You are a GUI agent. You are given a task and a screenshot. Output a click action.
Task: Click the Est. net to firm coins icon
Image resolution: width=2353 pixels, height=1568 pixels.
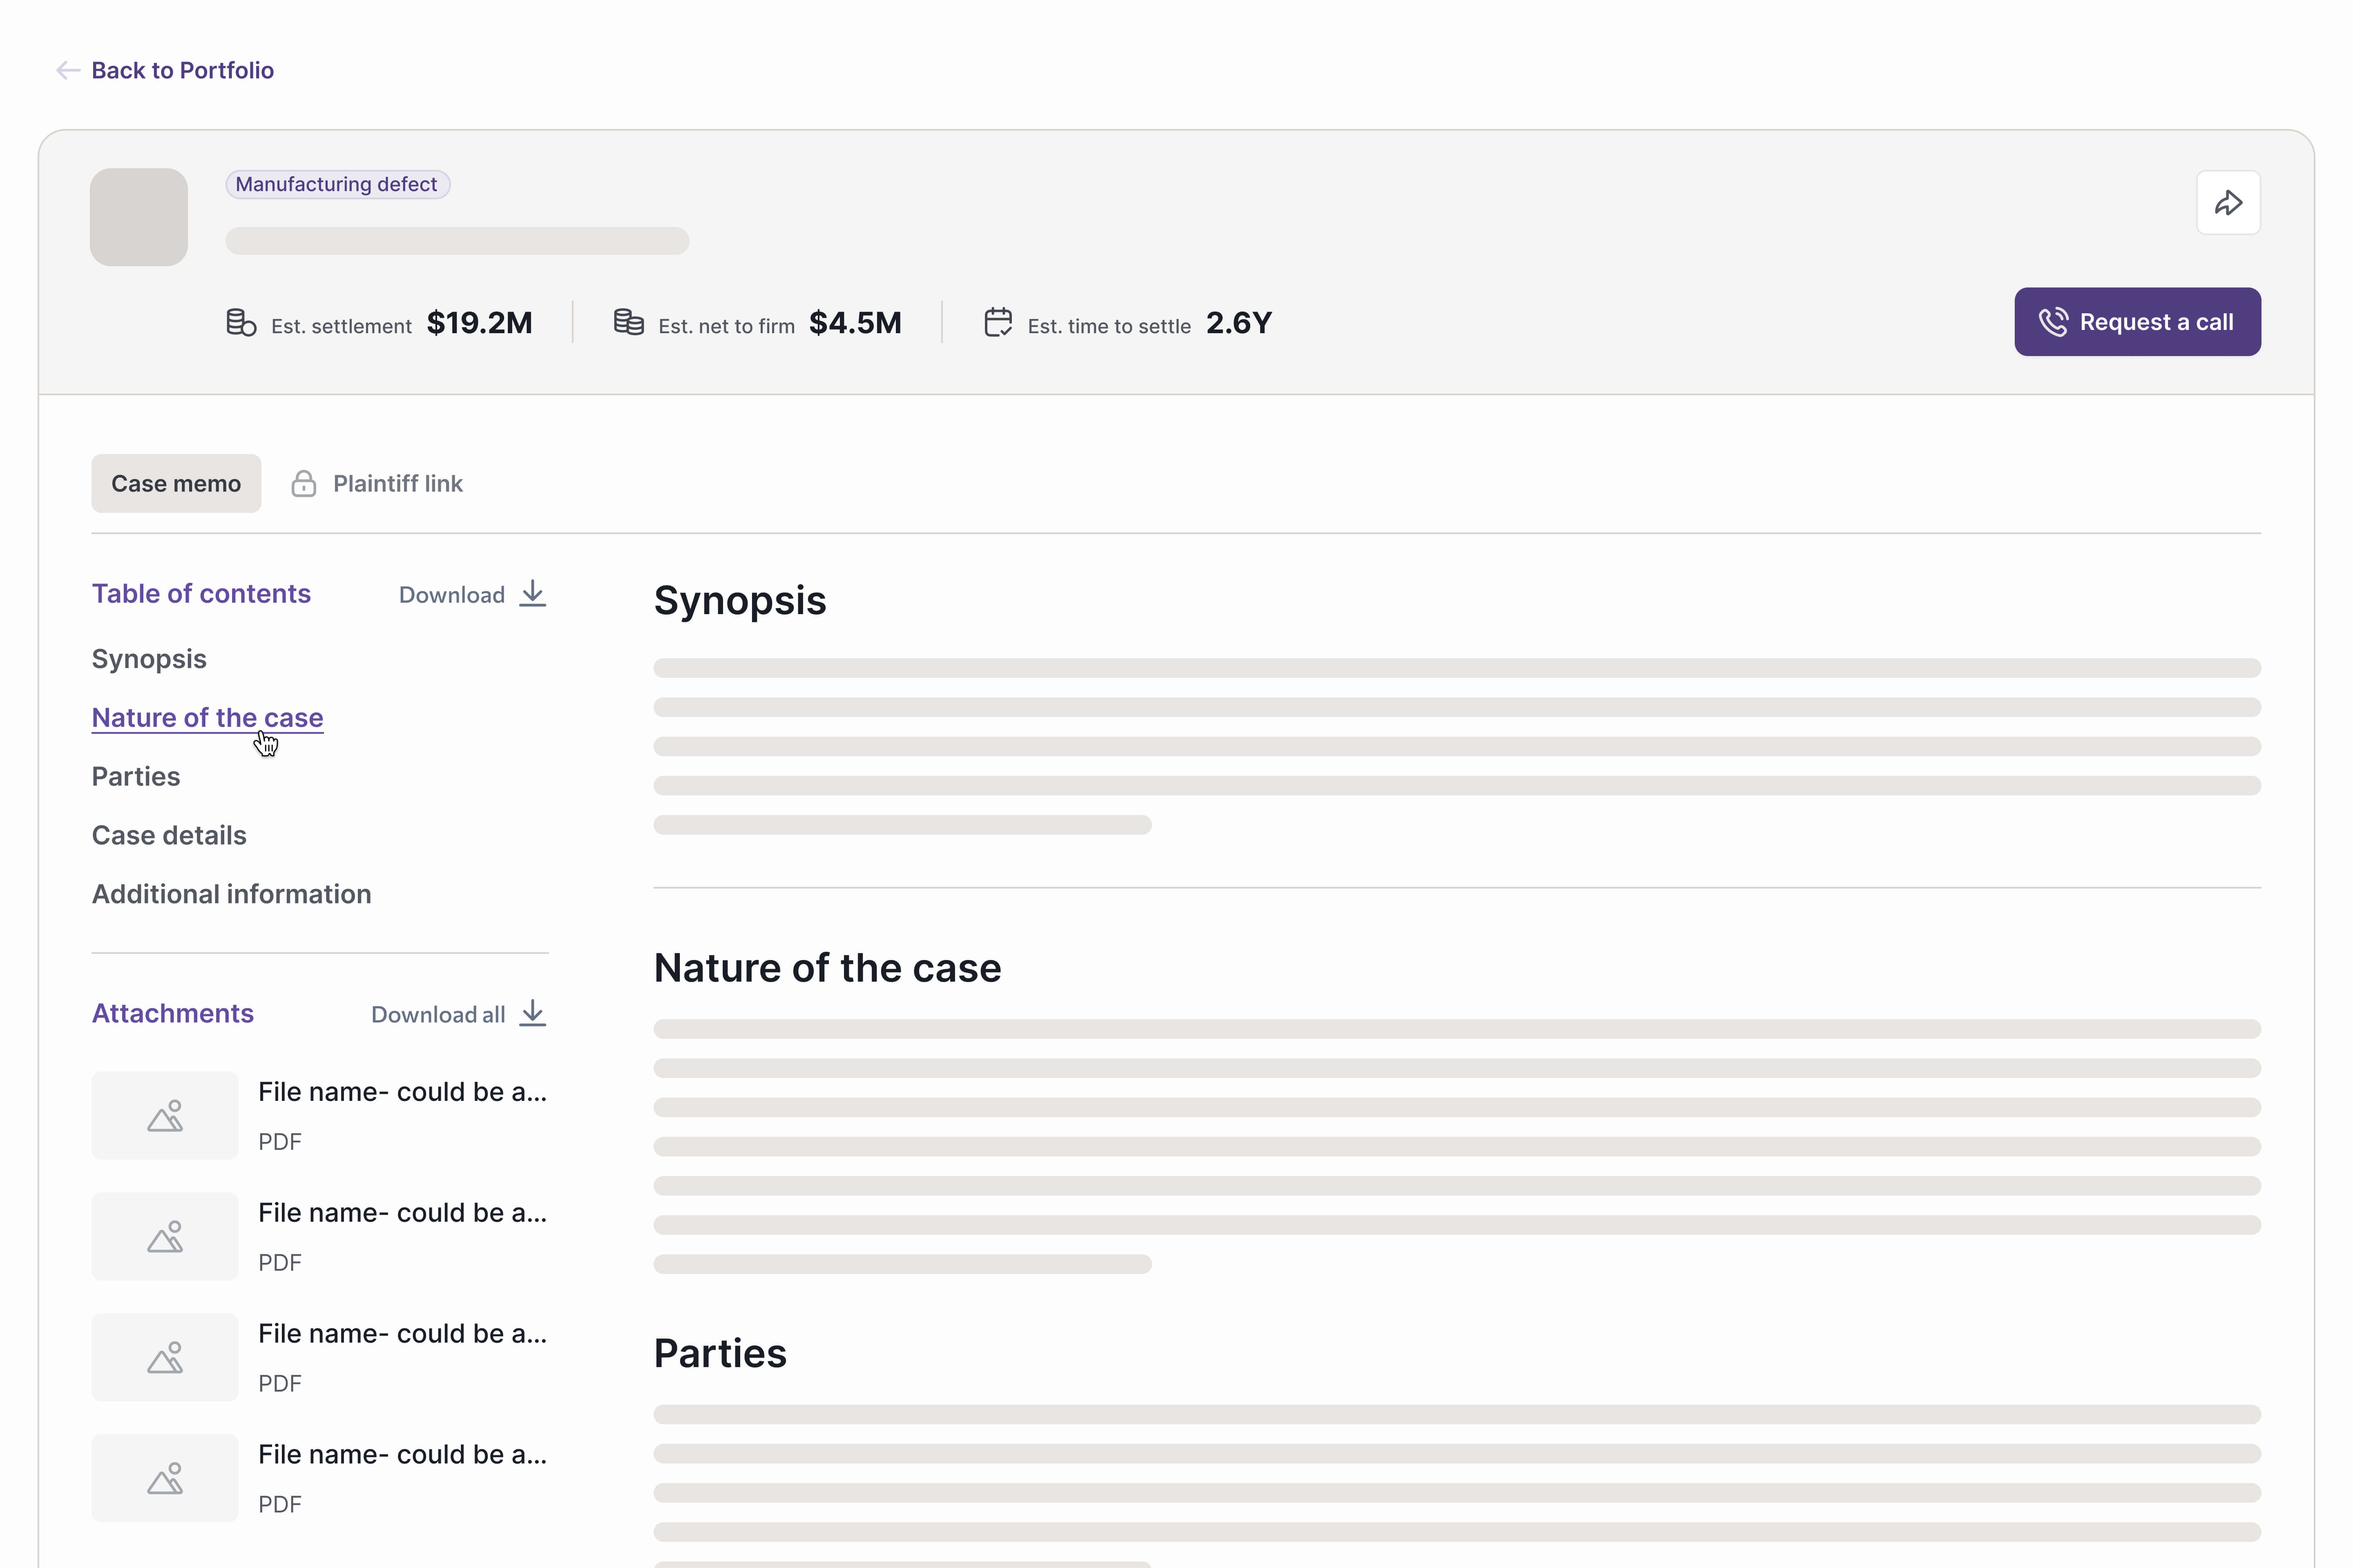628,323
